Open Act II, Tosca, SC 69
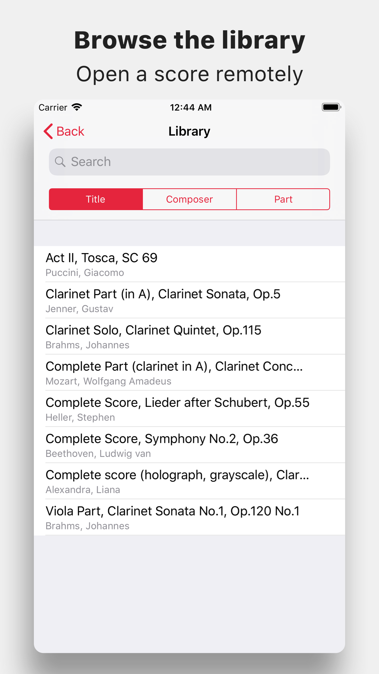The image size is (379, 674). point(189,264)
